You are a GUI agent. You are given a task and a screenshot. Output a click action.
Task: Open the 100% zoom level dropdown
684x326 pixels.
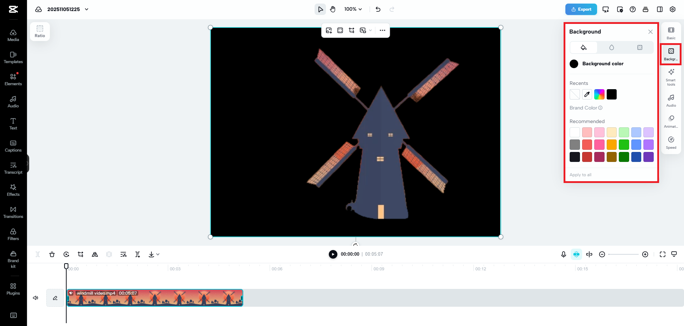353,9
